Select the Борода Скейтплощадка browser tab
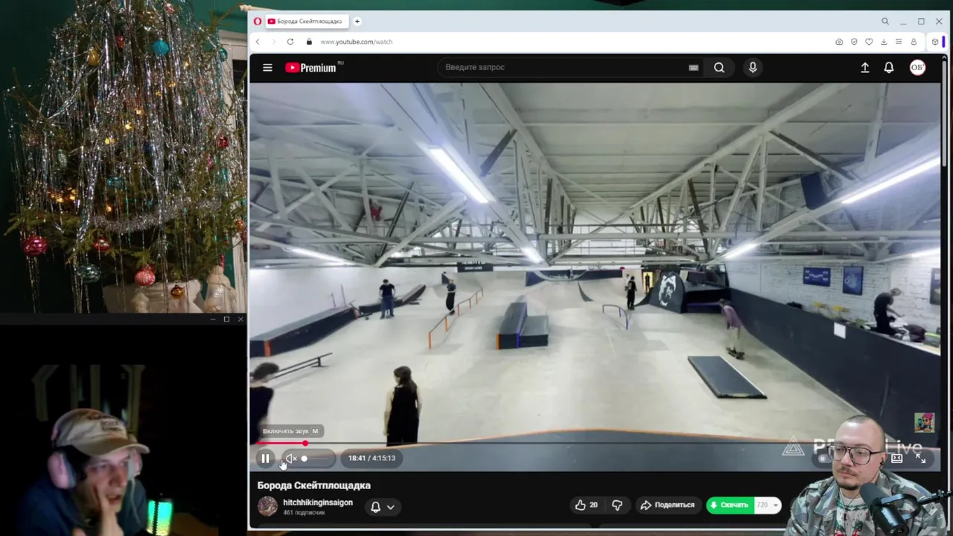This screenshot has height=536, width=953. coord(306,22)
